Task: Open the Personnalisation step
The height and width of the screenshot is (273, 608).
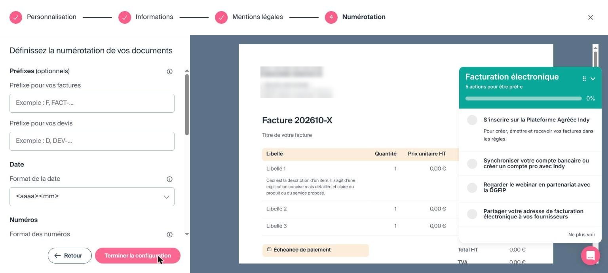Action: [51, 17]
